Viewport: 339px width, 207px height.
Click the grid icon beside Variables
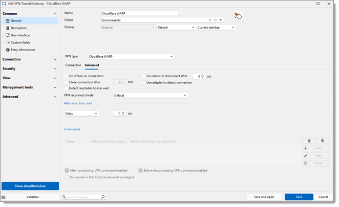[4, 197]
